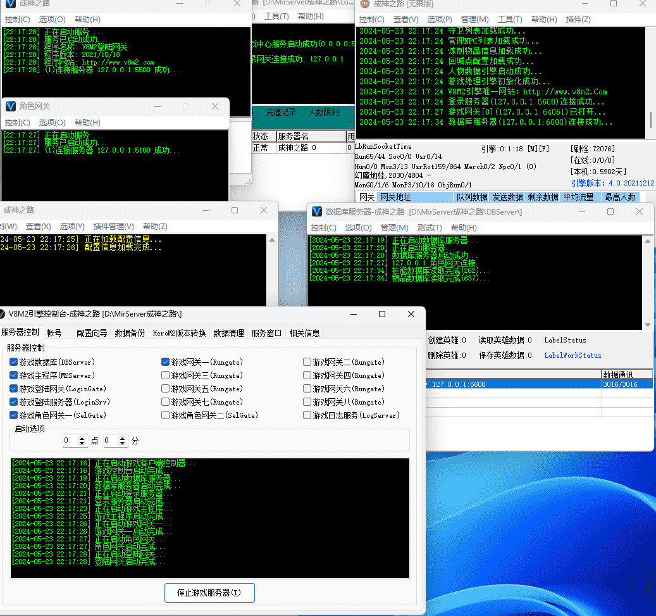Click scroll-up arrow beside 配置信息加载完成 log
The width and height of the screenshot is (656, 616).
[x=272, y=240]
